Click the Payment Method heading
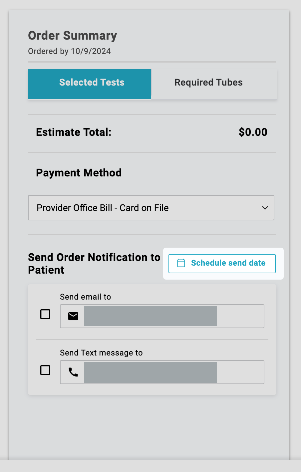The width and height of the screenshot is (301, 472). tap(79, 173)
